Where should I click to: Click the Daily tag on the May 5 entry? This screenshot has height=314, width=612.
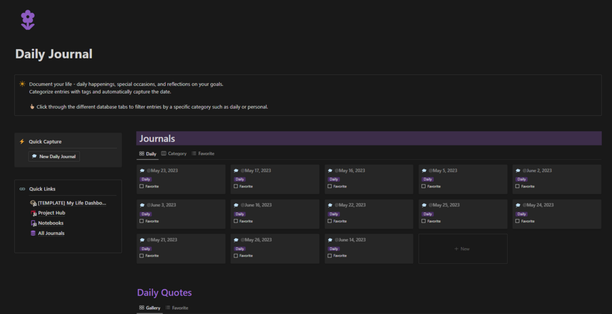click(428, 180)
